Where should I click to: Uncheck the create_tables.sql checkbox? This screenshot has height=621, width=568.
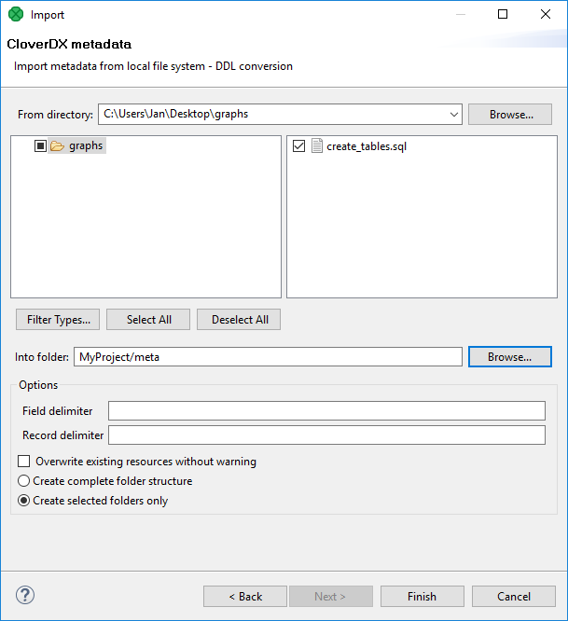coord(298,146)
